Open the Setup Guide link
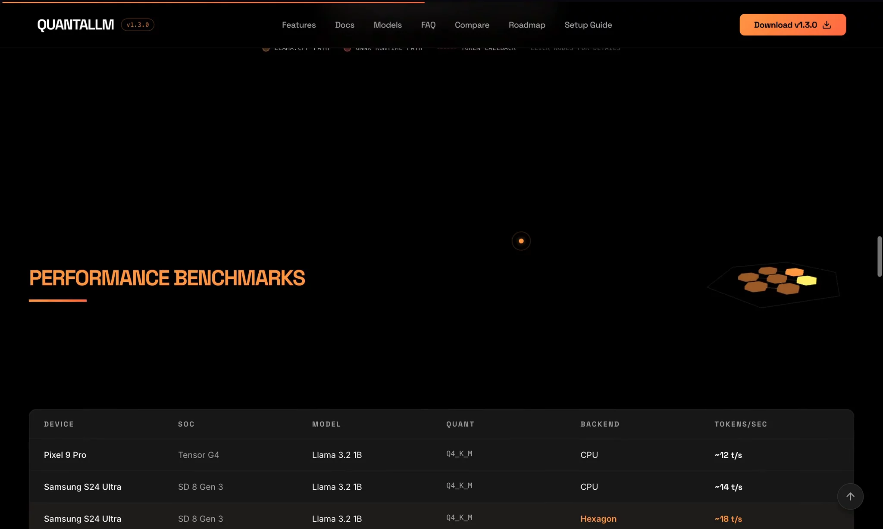Image resolution: width=883 pixels, height=529 pixels. [x=588, y=25]
